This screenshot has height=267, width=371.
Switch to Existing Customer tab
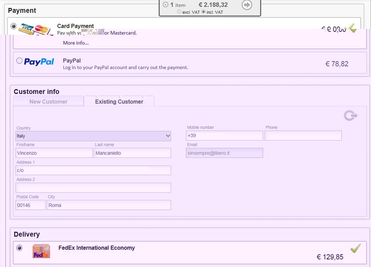[x=119, y=102]
